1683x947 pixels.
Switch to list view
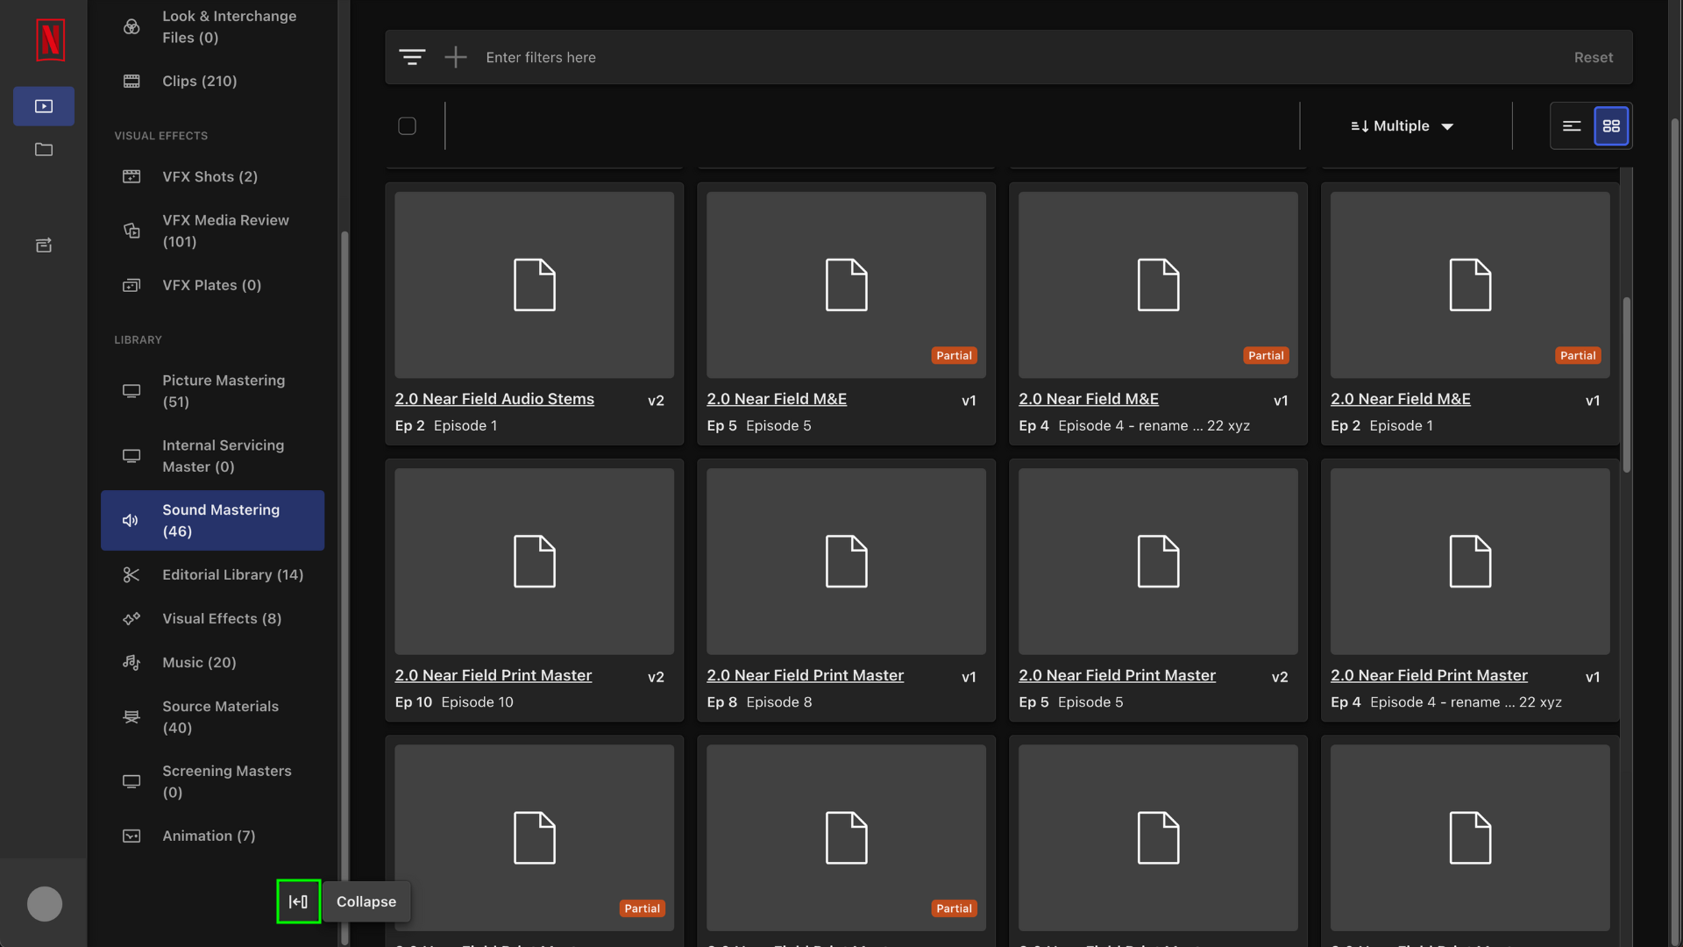[x=1572, y=126]
